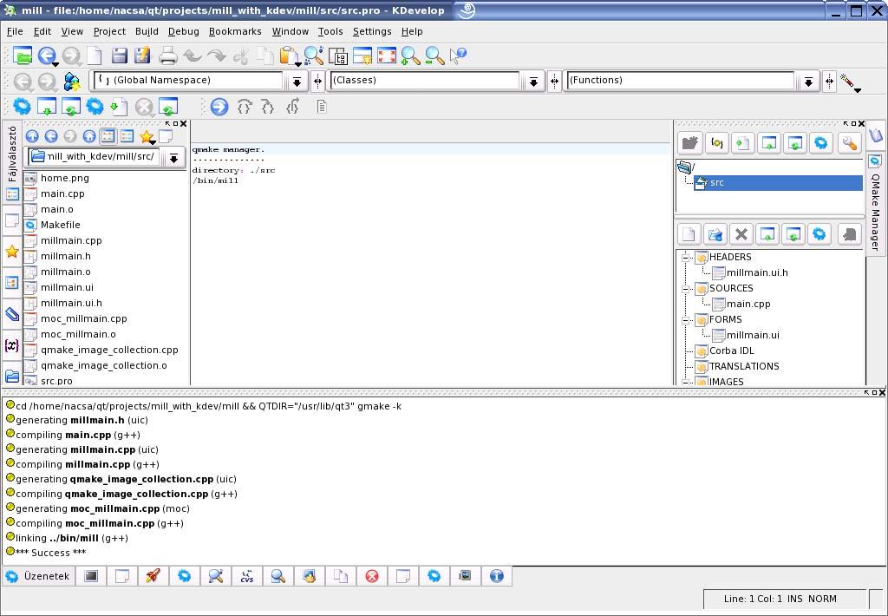This screenshot has width=888, height=616.
Task: Click the file selector path field
Action: pos(95,156)
